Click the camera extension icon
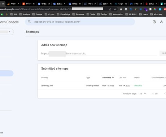Viewport: 166px width, 137px height. 121,9
